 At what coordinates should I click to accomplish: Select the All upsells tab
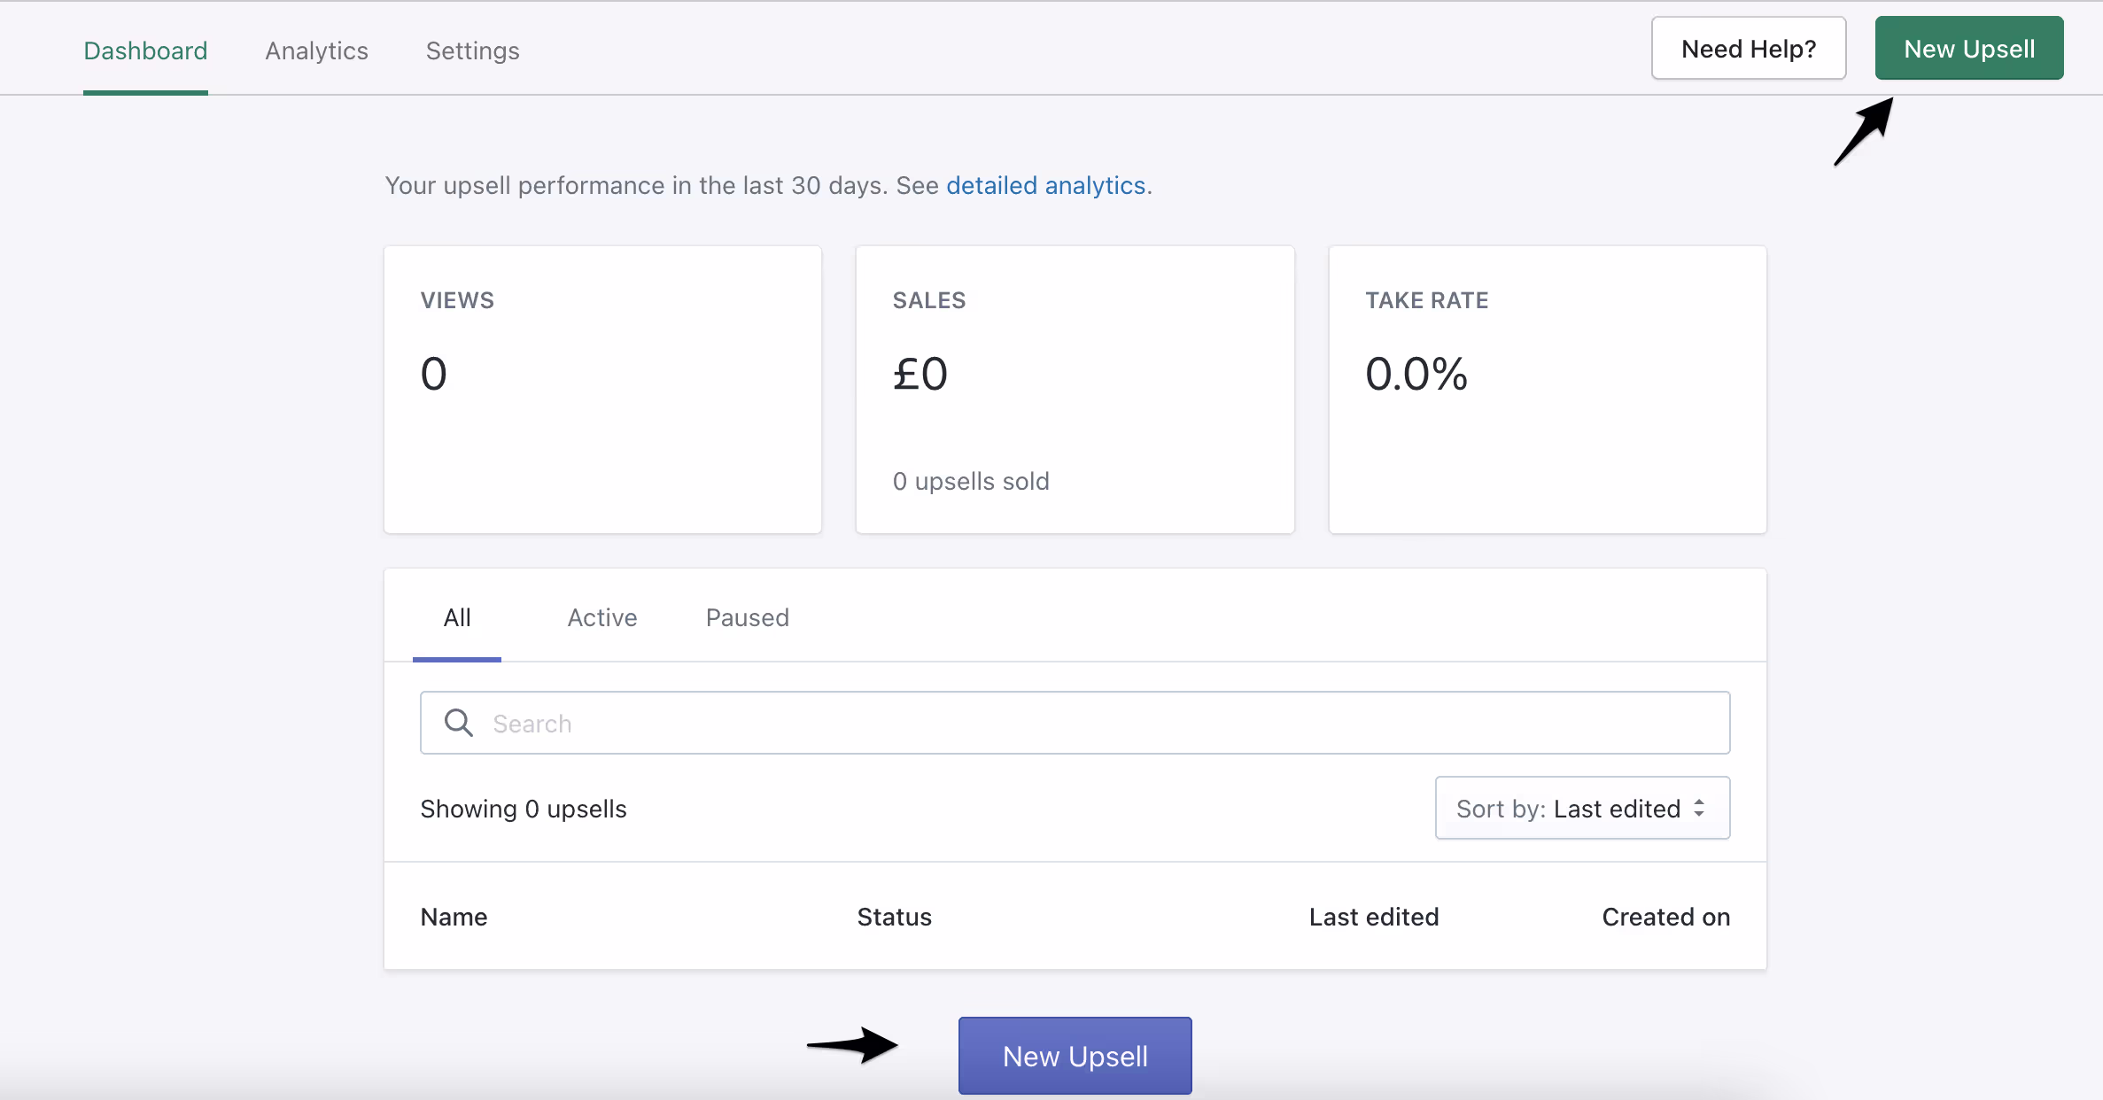pyautogui.click(x=457, y=617)
